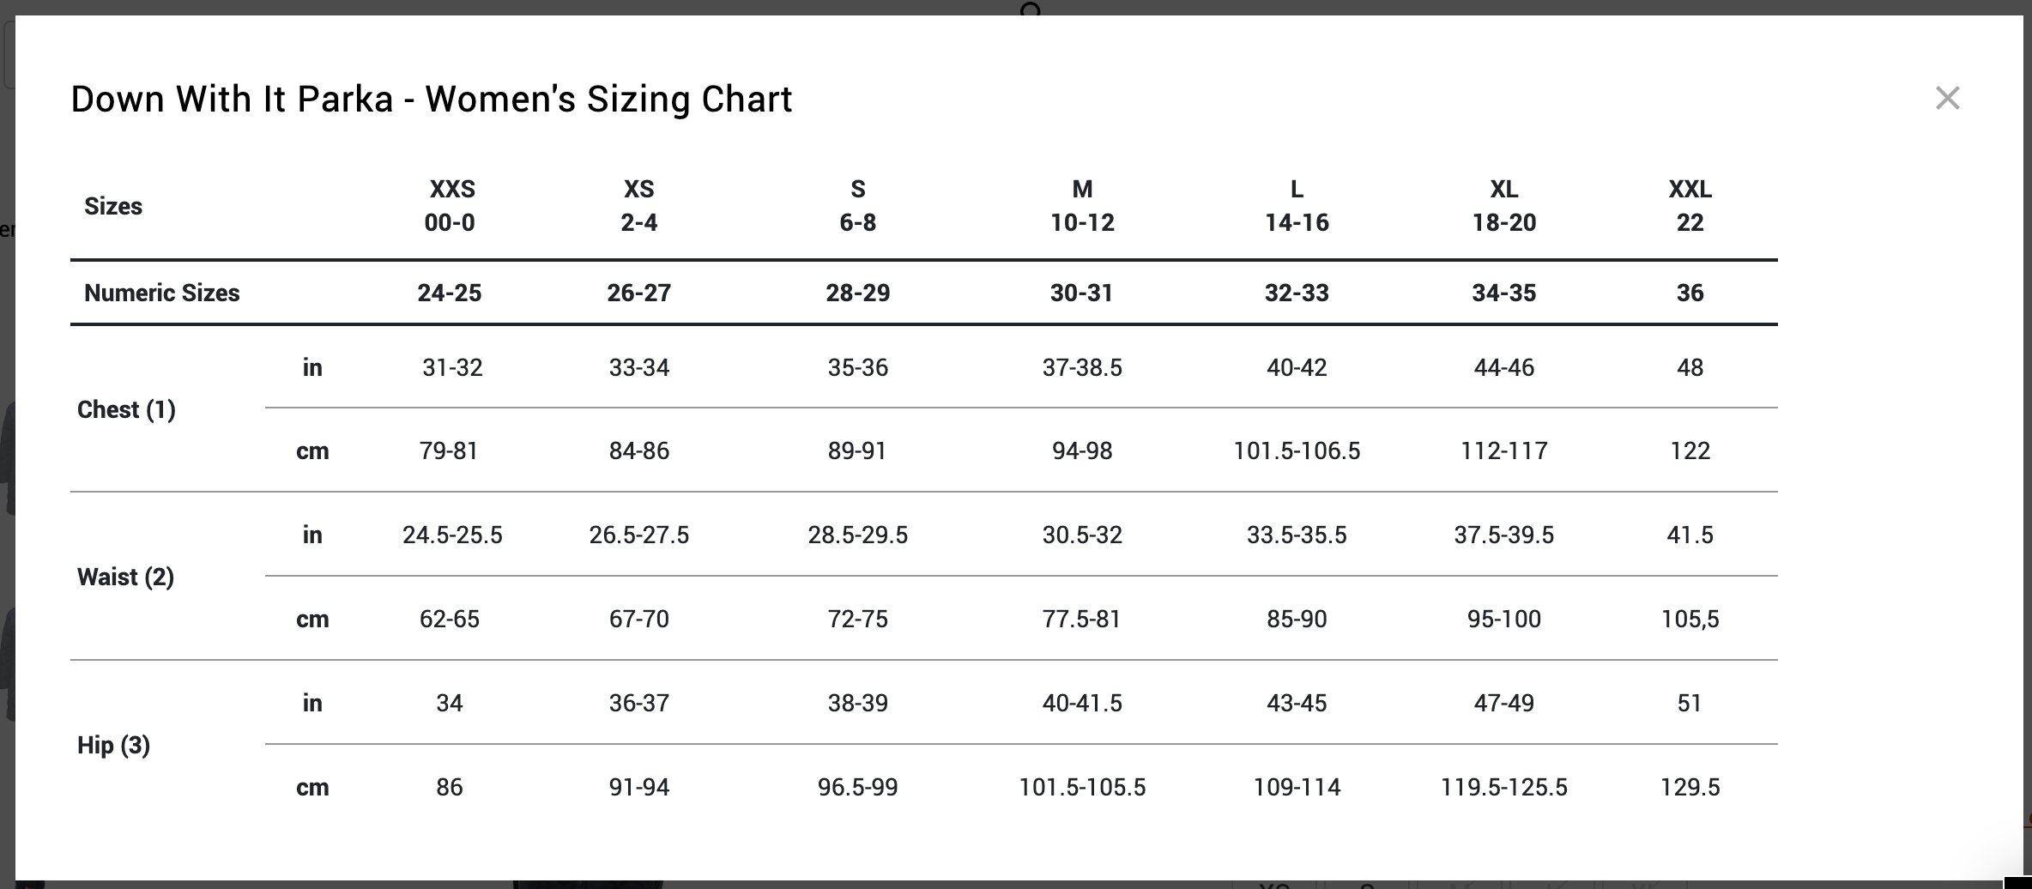
Task: Click the Sizes header label
Action: [x=113, y=207]
